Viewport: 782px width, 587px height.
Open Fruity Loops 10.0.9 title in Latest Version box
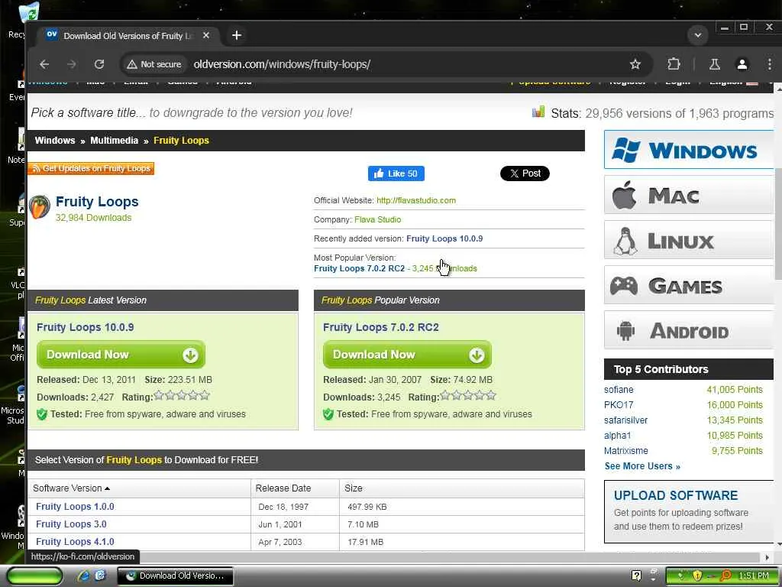[86, 327]
